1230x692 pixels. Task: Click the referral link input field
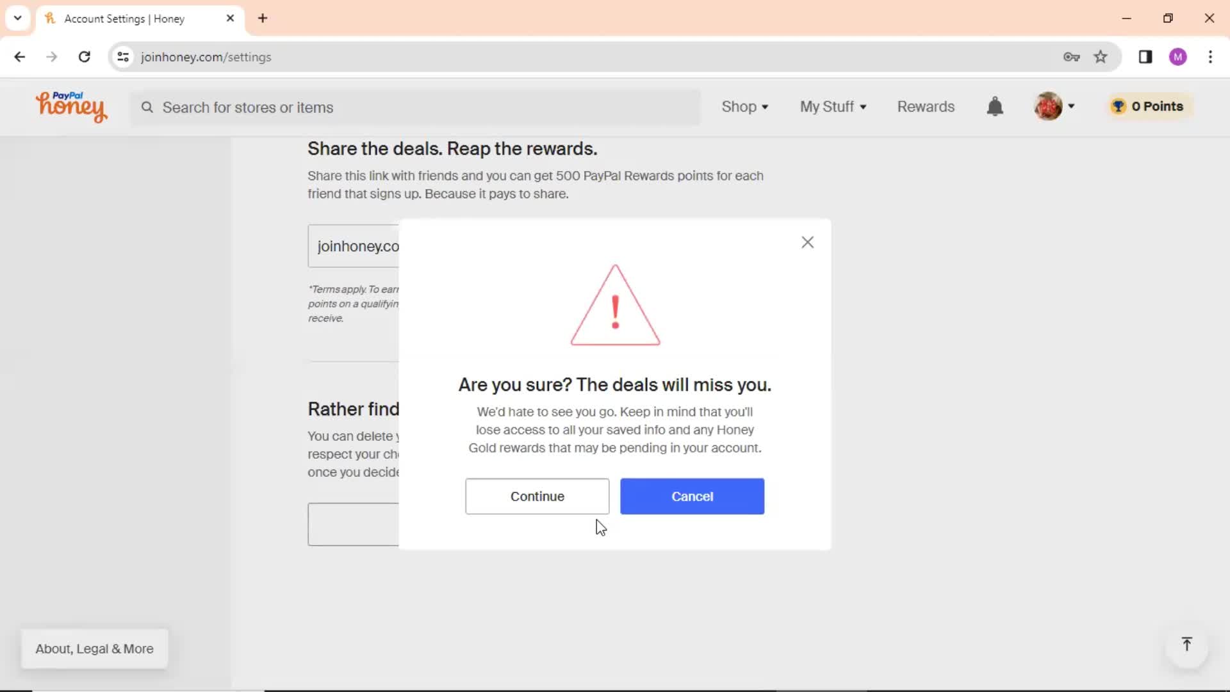pos(358,246)
